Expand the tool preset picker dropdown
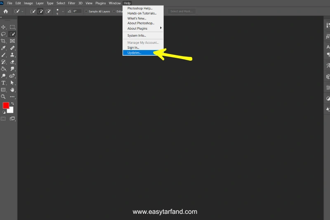 click(22, 11)
